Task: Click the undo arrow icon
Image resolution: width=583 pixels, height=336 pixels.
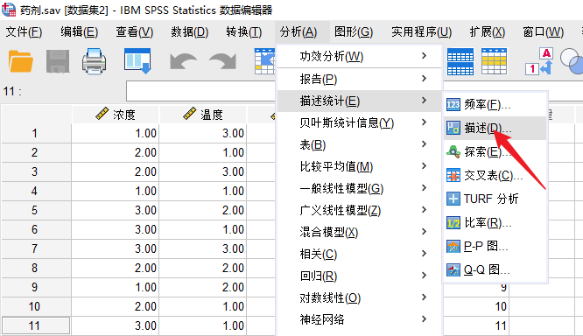Action: (x=183, y=61)
